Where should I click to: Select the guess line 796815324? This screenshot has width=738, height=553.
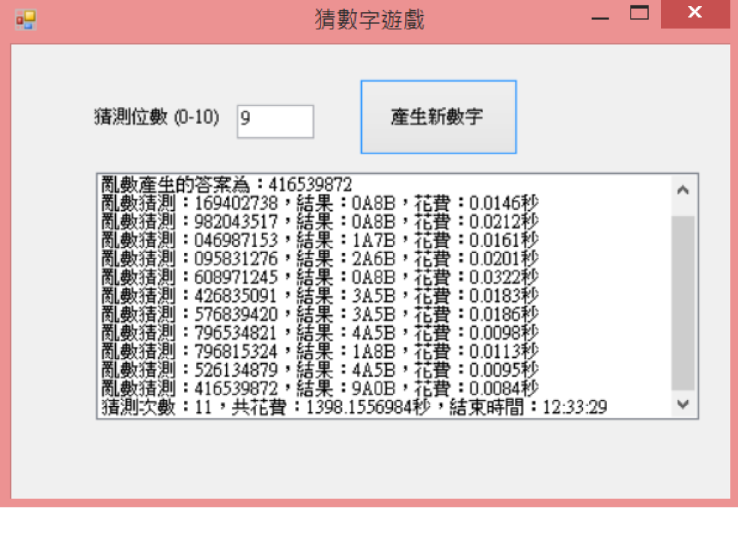320,351
